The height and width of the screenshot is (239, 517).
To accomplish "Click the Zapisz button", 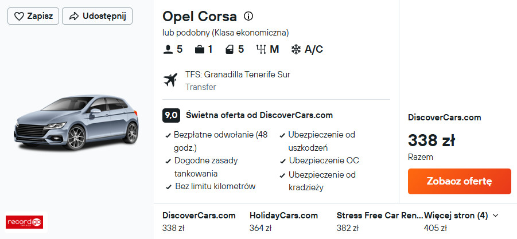I will click(33, 16).
